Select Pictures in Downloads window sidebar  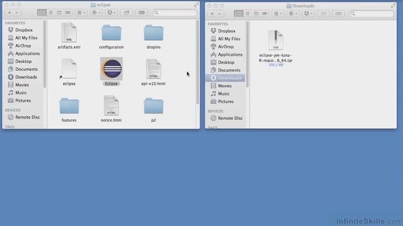(x=226, y=102)
